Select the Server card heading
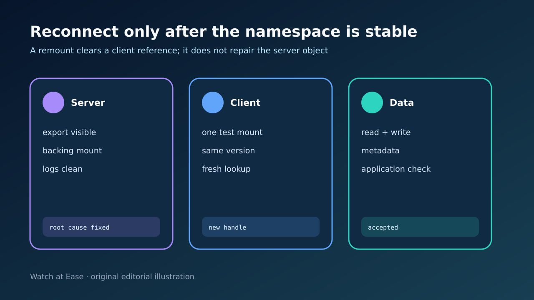Image resolution: width=534 pixels, height=300 pixels. pos(88,103)
